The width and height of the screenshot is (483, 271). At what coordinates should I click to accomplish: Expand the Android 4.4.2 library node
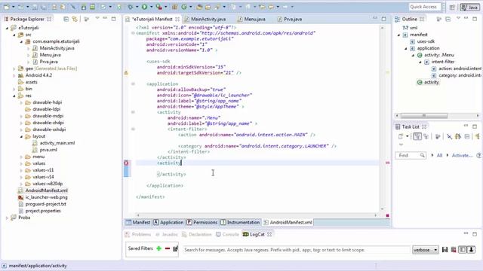[x=14, y=75]
